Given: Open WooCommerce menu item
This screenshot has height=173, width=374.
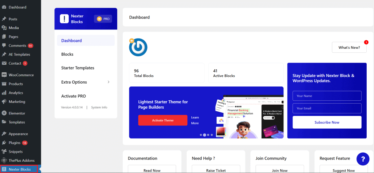Looking at the screenshot, I should (x=20, y=75).
